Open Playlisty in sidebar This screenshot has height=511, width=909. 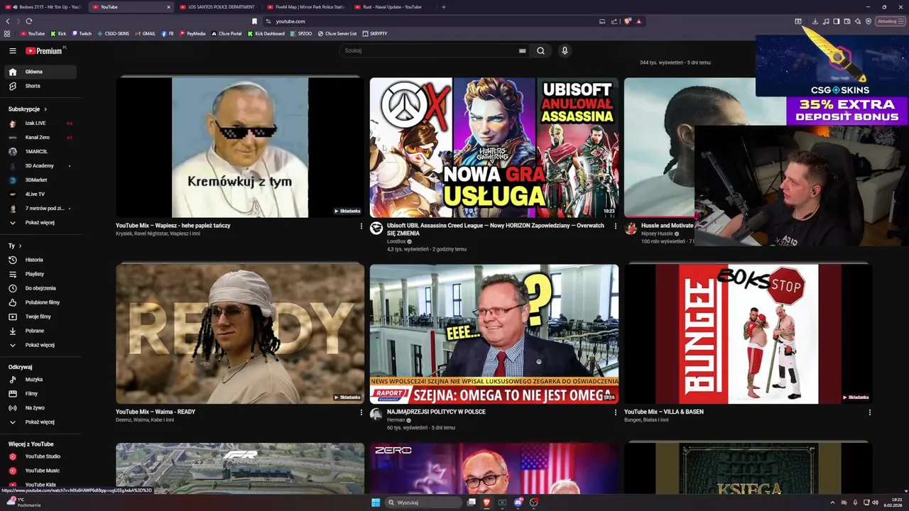point(40,274)
